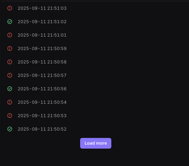Select the 2025-09-11 21:50:54 timestamp text

click(42, 102)
